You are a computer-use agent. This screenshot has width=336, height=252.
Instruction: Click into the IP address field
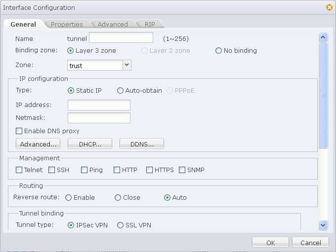[x=99, y=105]
